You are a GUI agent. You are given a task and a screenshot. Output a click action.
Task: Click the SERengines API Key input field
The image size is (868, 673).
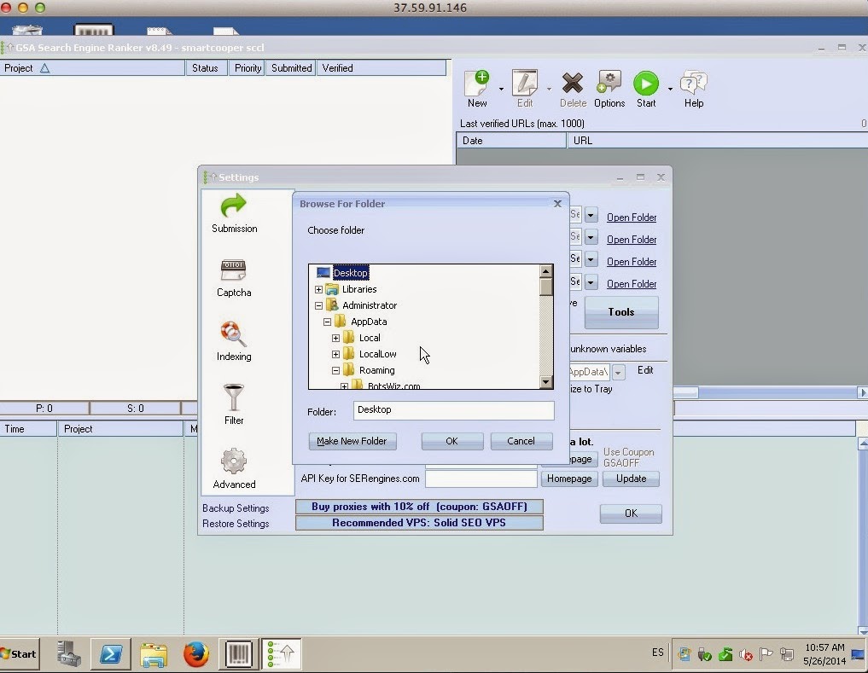[x=481, y=479]
